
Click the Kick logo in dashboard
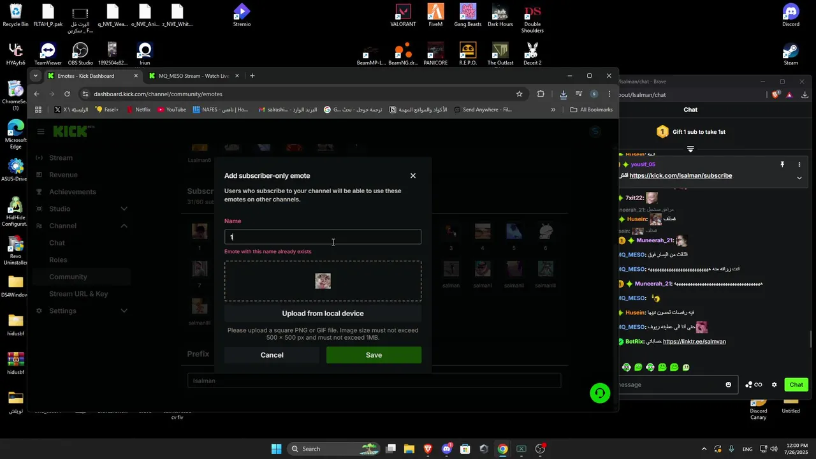[x=72, y=131]
